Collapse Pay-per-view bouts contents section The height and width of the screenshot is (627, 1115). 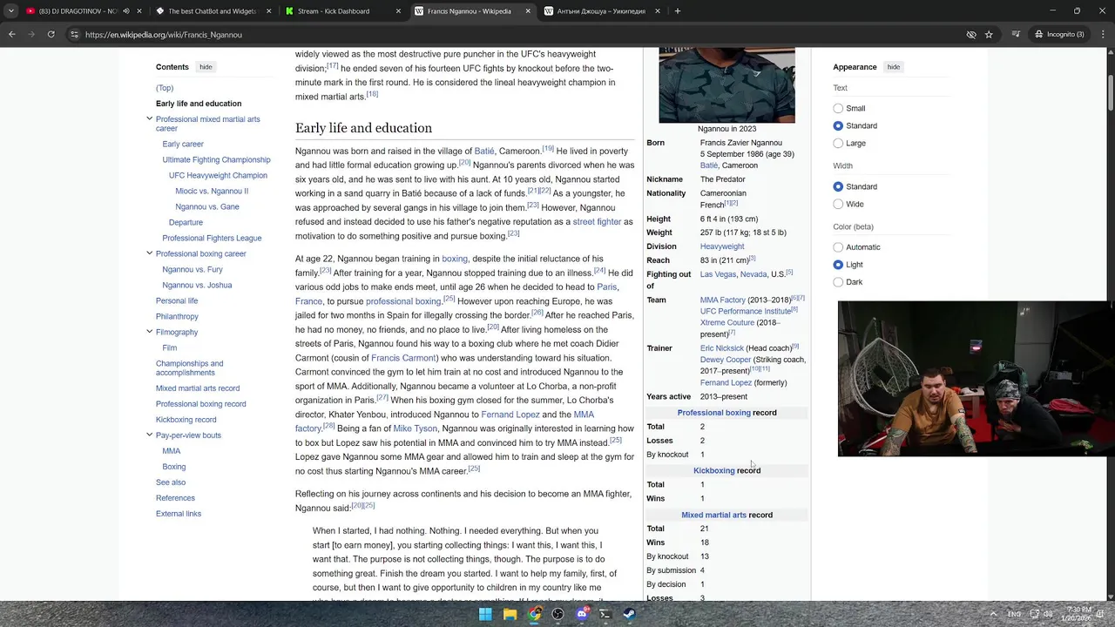[x=149, y=435]
